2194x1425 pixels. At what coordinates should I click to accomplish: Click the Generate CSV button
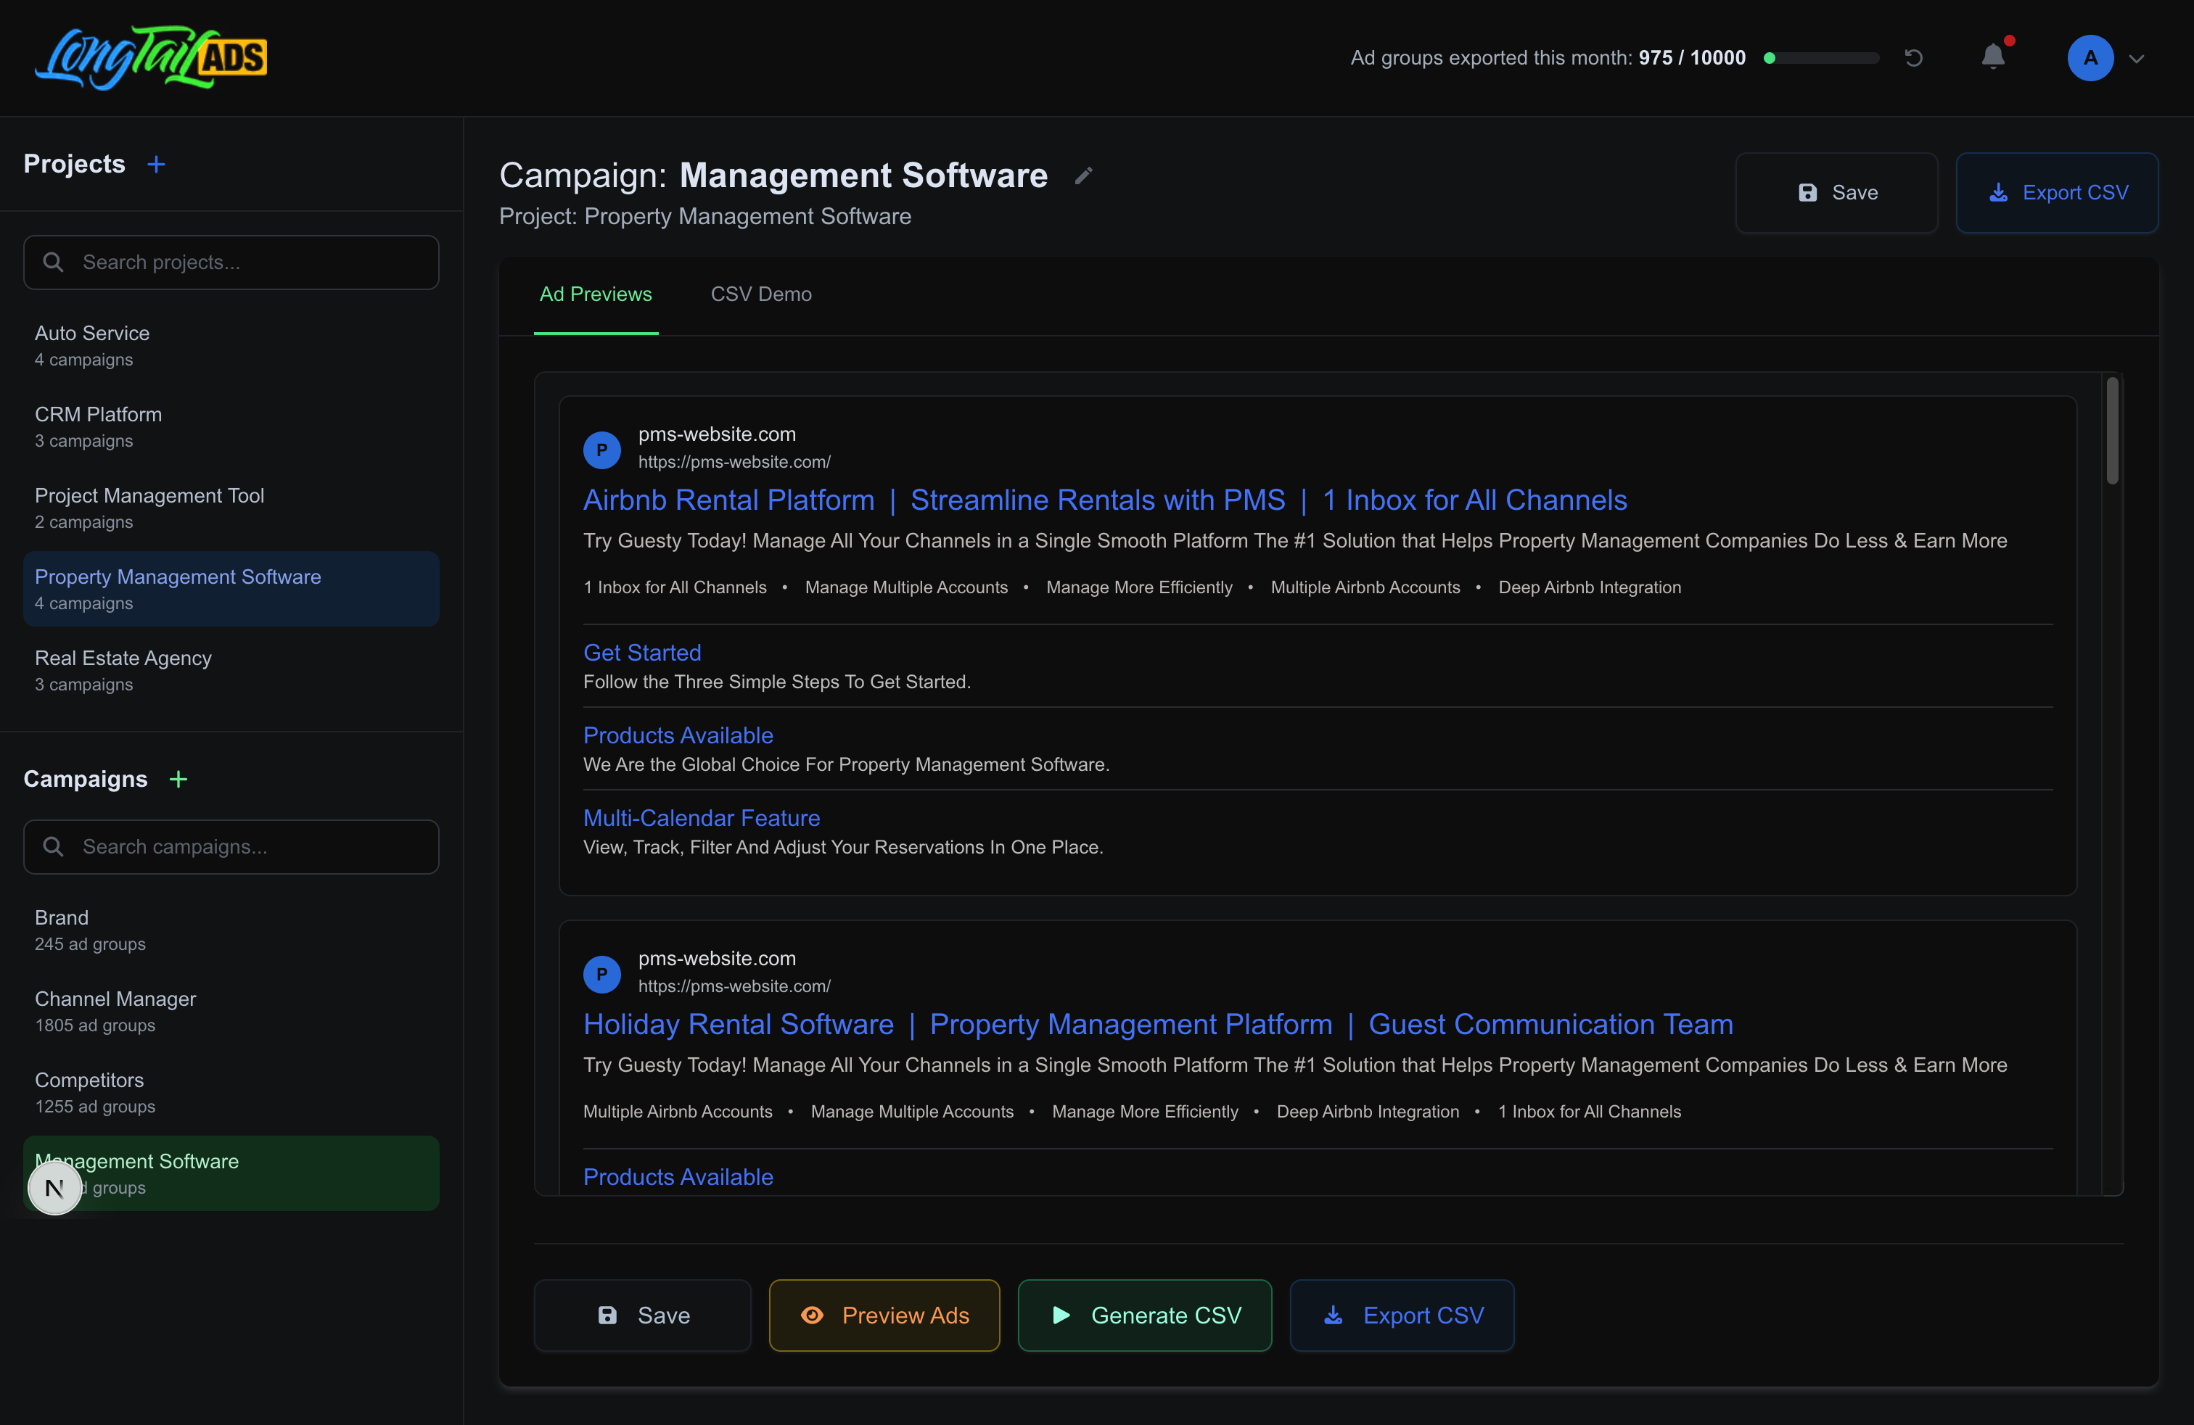1145,1315
